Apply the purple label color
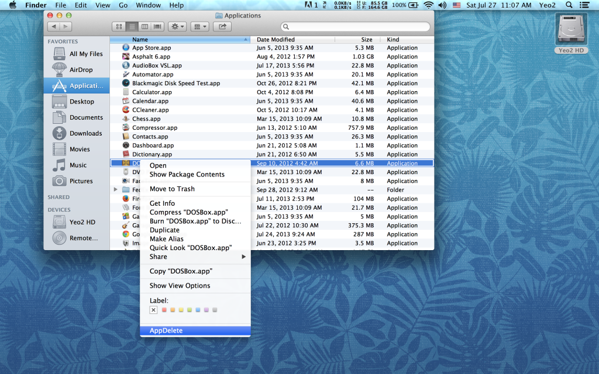 coord(206,310)
